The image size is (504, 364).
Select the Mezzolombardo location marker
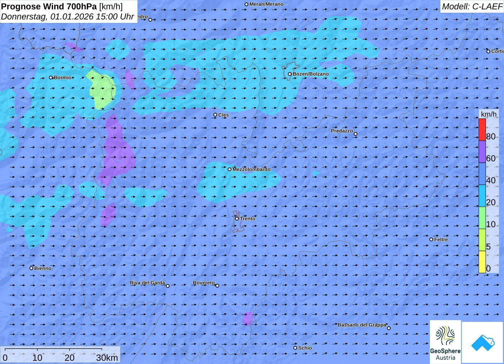click(x=229, y=169)
